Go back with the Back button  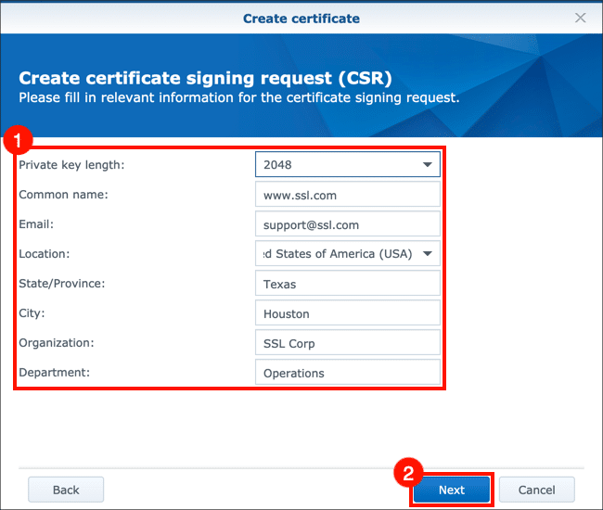tap(66, 490)
